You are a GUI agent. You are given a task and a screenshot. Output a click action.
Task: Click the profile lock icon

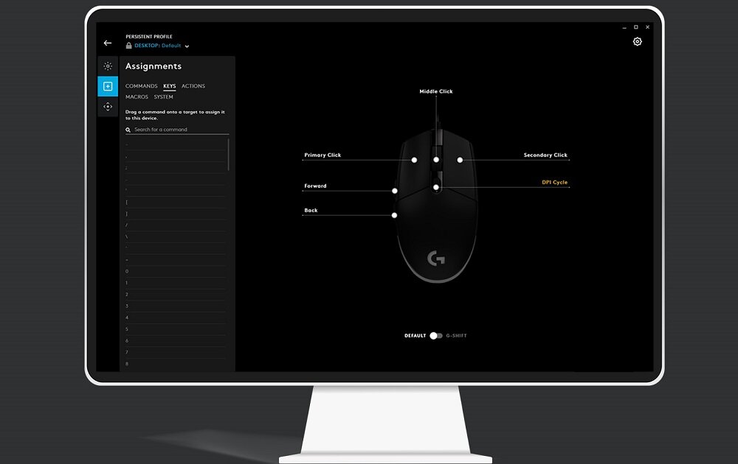129,46
